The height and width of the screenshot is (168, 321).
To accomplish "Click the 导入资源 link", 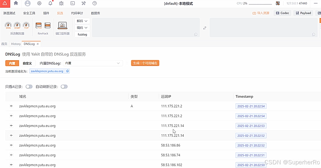I will pyautogui.click(x=261, y=13).
